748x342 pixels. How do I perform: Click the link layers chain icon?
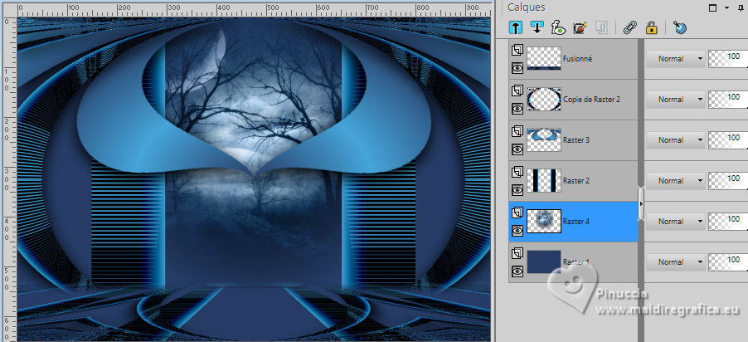click(629, 28)
